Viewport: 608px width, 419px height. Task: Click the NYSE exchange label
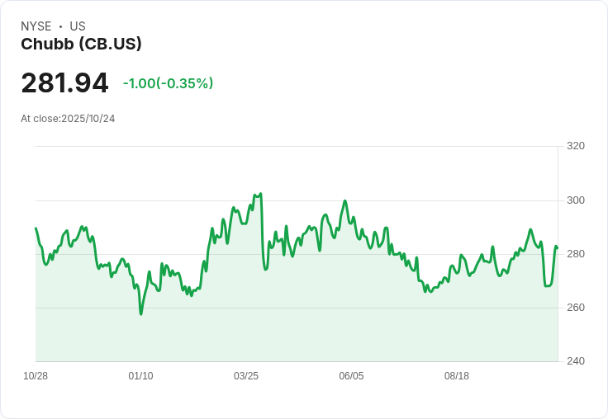36,26
